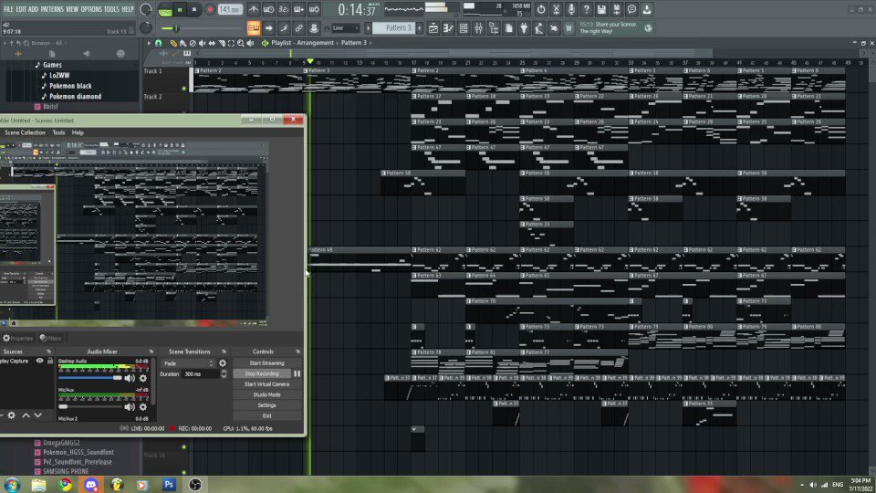Toggle Song/Pattern mode switch
This screenshot has width=876, height=493.
pos(165,9)
